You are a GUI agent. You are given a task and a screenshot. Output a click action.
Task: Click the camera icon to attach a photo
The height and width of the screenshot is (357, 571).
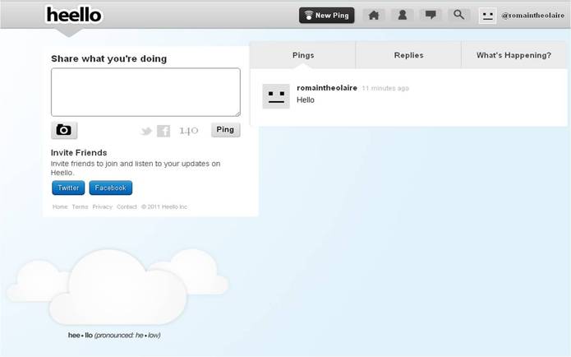64,130
